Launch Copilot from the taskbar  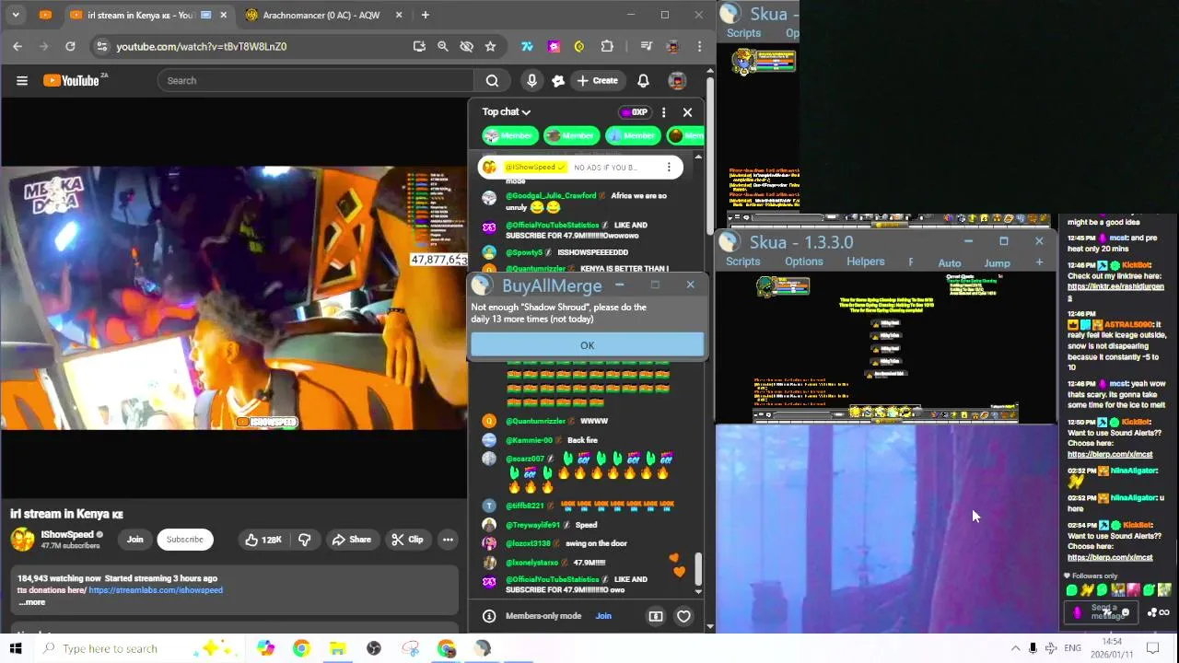tap(265, 648)
